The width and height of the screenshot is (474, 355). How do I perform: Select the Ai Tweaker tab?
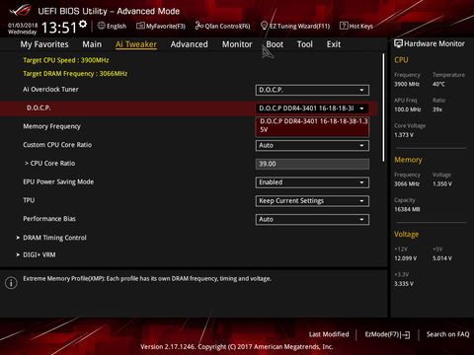click(136, 44)
